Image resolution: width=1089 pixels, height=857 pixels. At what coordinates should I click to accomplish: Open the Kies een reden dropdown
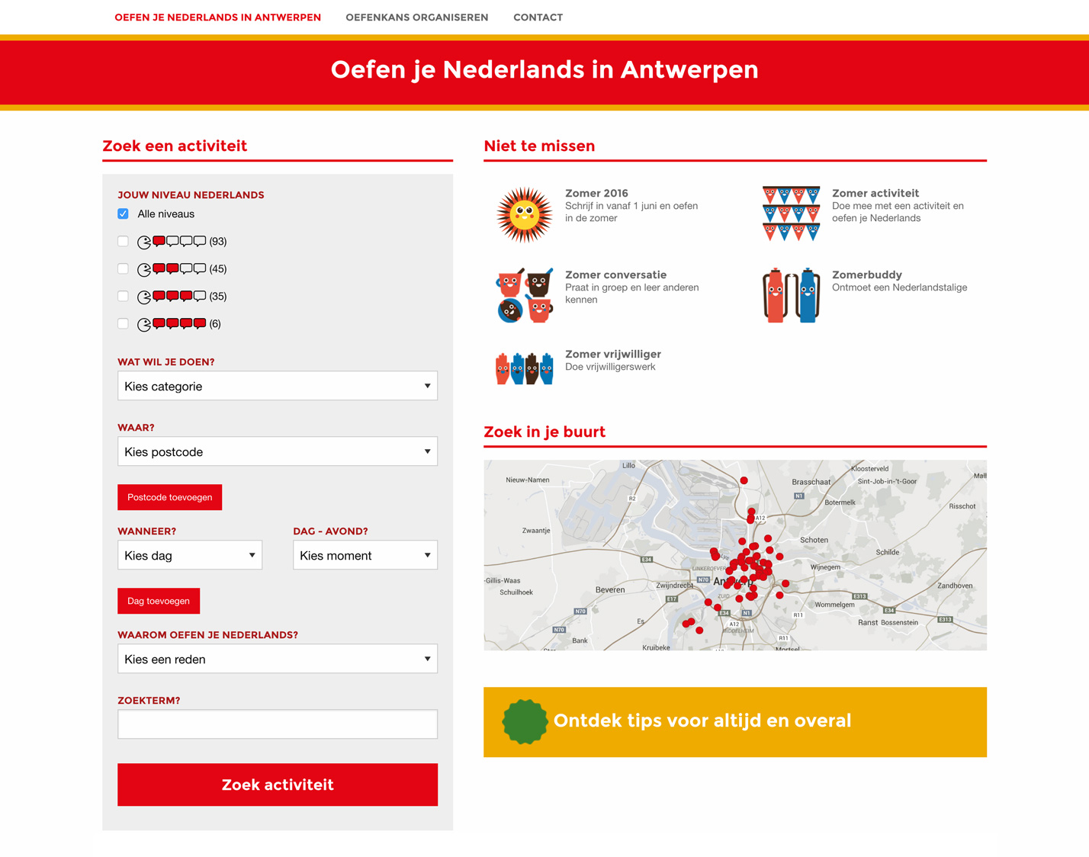coord(278,659)
